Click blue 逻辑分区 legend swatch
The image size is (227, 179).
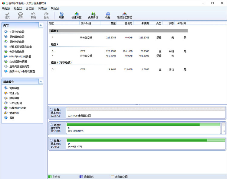(x=81, y=177)
